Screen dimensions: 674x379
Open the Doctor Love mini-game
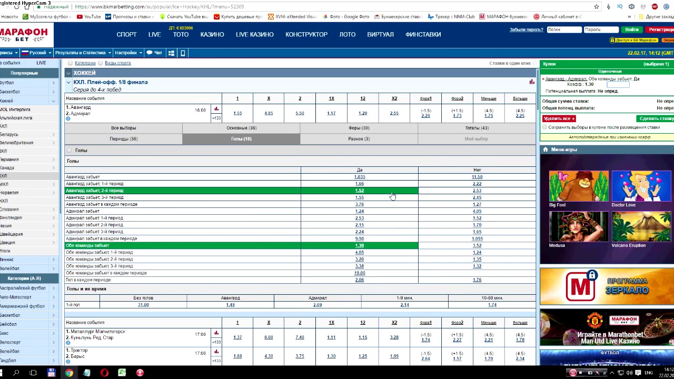(x=641, y=186)
